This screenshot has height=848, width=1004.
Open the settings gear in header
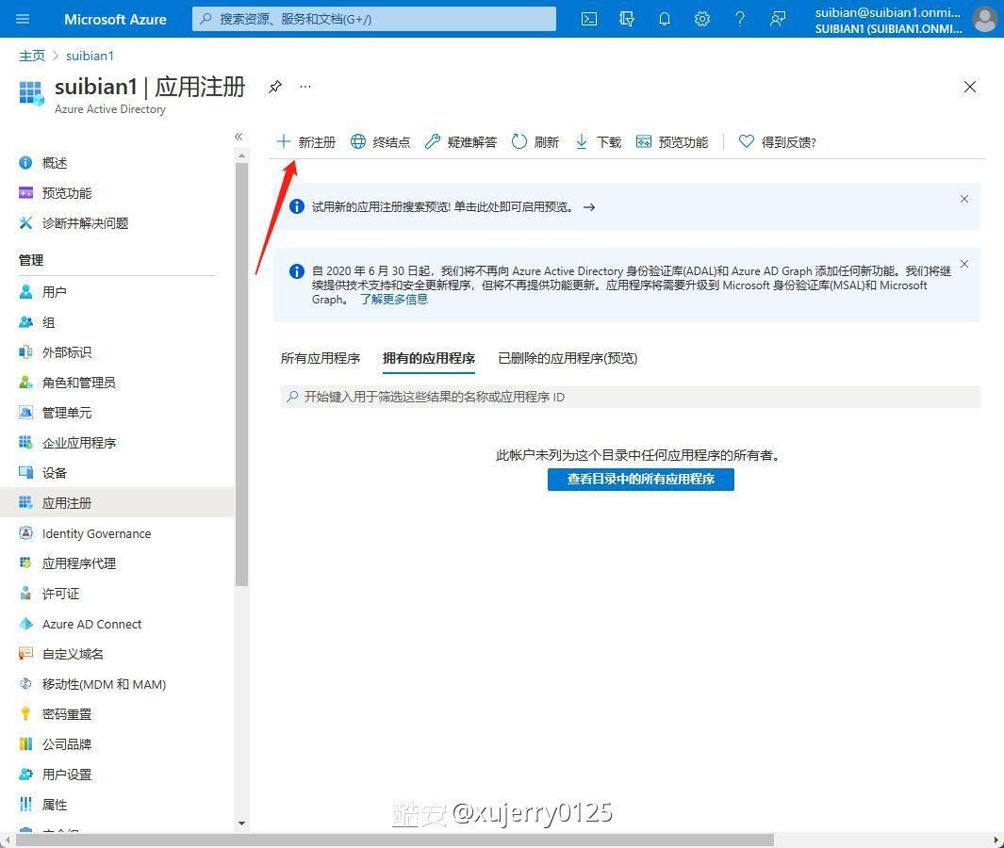pos(702,19)
